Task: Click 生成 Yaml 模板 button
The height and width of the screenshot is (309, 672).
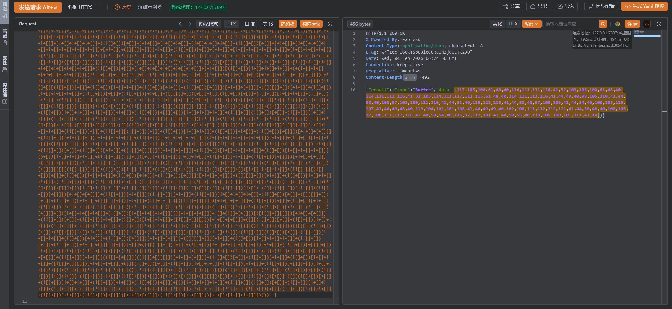Action: coord(644,6)
